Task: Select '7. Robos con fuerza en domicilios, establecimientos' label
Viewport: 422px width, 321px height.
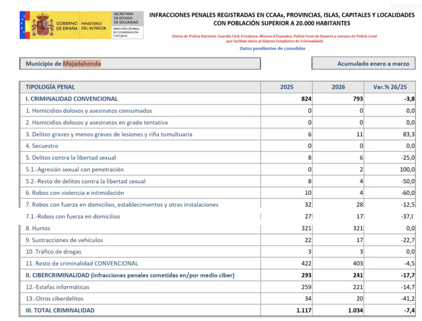Action: pyautogui.click(x=122, y=204)
